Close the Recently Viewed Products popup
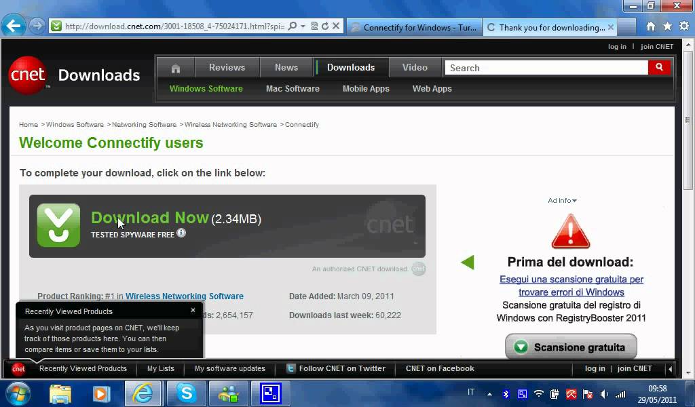The width and height of the screenshot is (695, 407). pos(193,310)
